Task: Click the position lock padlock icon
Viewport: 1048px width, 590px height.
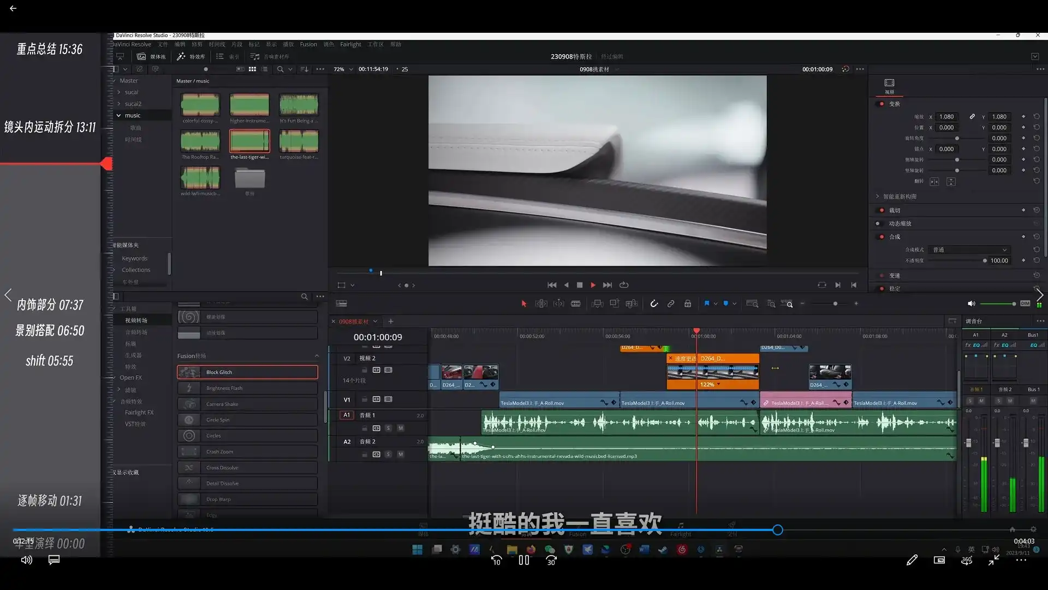Action: pyautogui.click(x=688, y=304)
